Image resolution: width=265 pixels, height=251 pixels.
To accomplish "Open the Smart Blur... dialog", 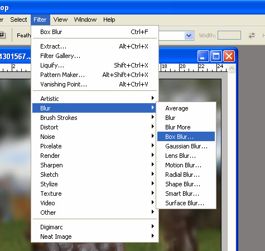I will tap(186, 194).
